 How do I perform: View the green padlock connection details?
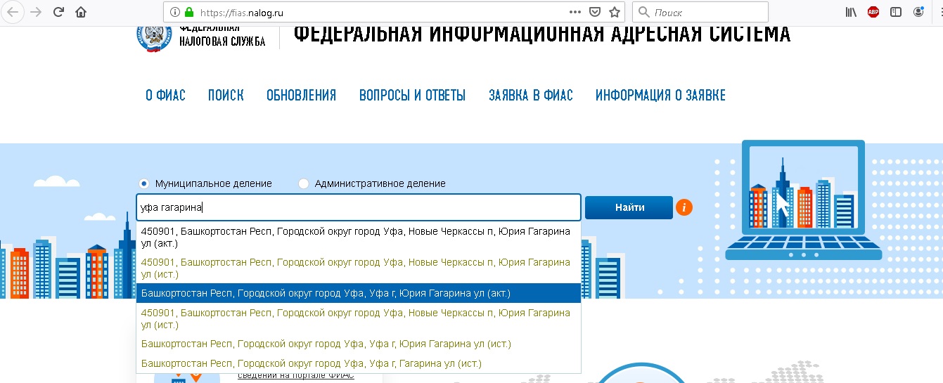pyautogui.click(x=188, y=12)
